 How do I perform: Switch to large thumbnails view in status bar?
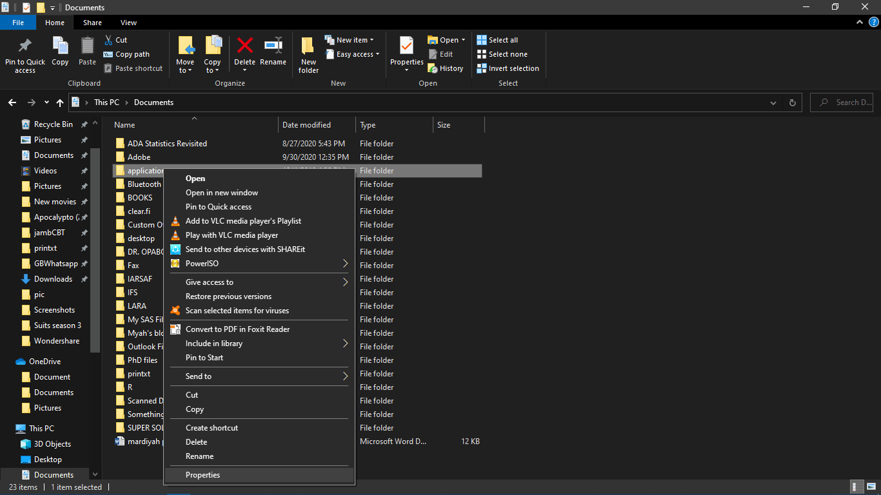point(872,487)
